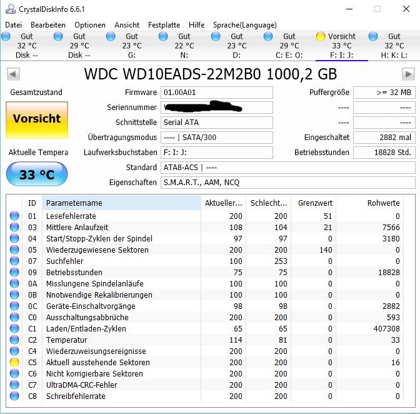The width and height of the screenshot is (420, 414).
Task: Click the Eingeschaltet value 2882 mal
Action: 384,138
